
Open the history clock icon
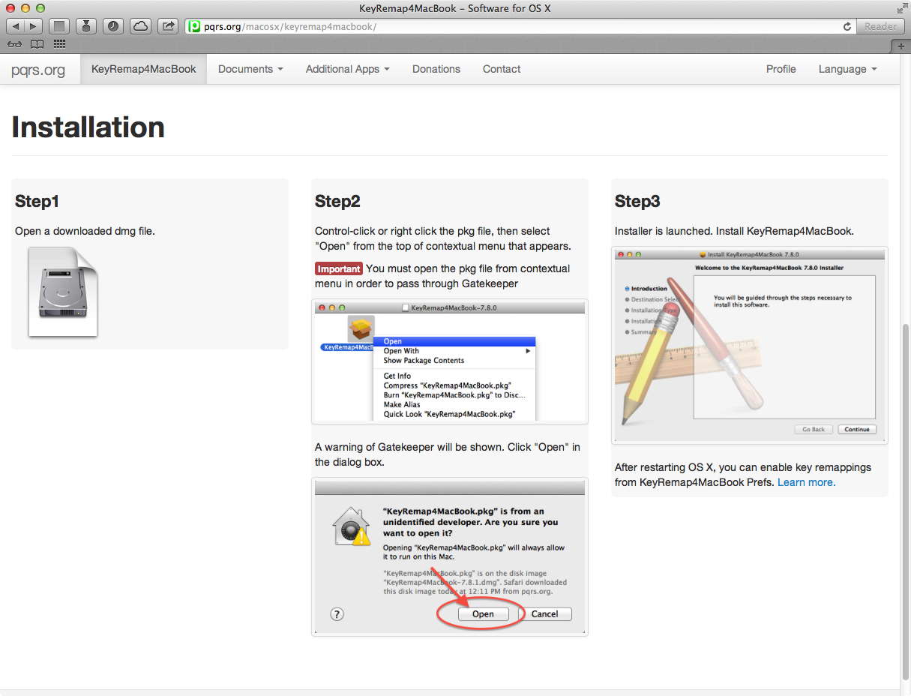[x=112, y=26]
